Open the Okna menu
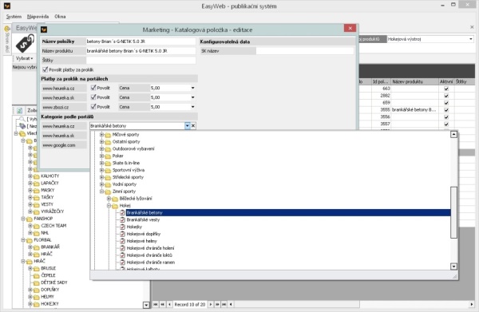The width and height of the screenshot is (479, 312). [60, 17]
